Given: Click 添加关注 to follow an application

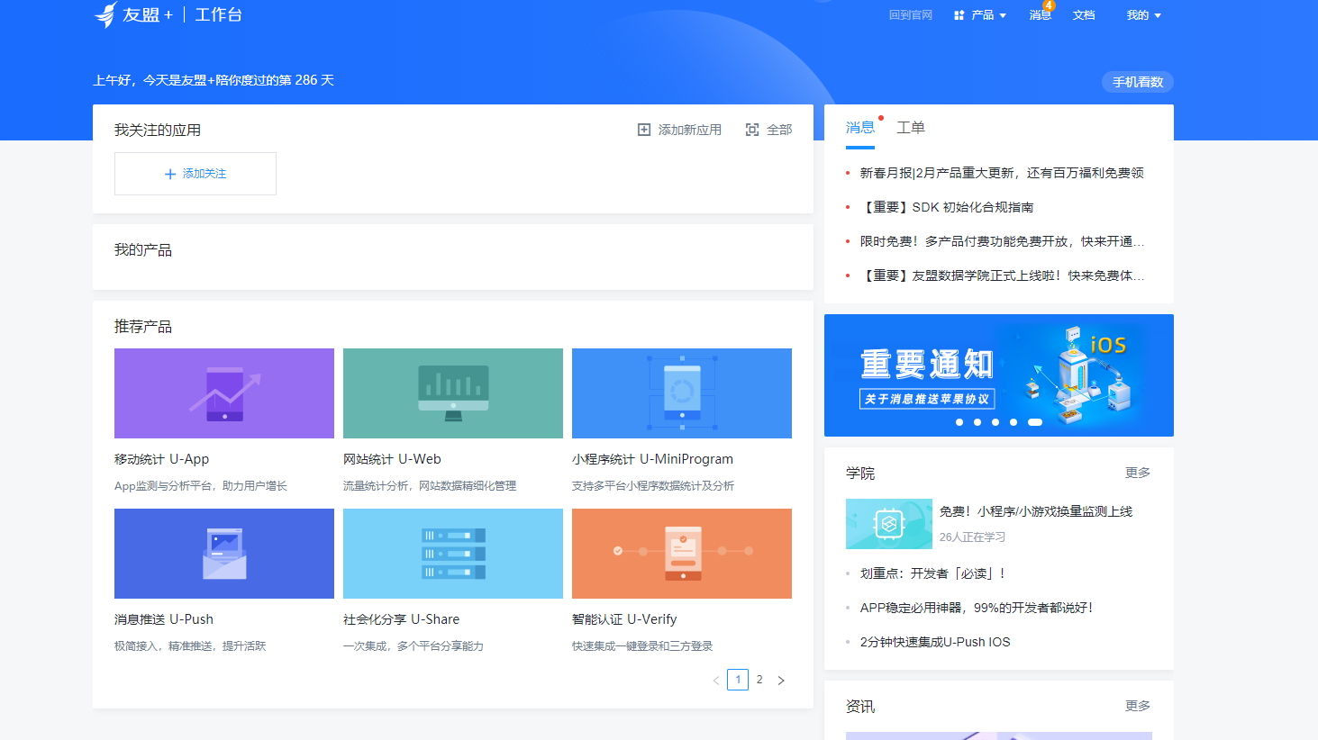Looking at the screenshot, I should pos(195,173).
